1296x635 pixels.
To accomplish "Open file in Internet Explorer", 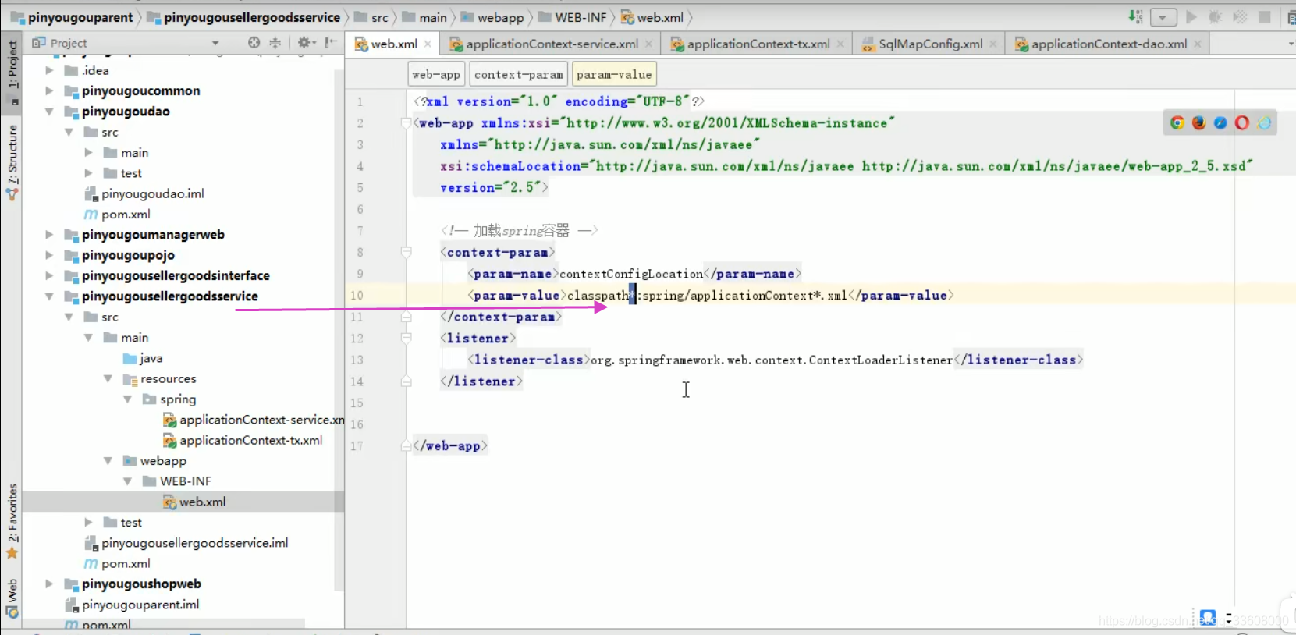I will pyautogui.click(x=1264, y=122).
